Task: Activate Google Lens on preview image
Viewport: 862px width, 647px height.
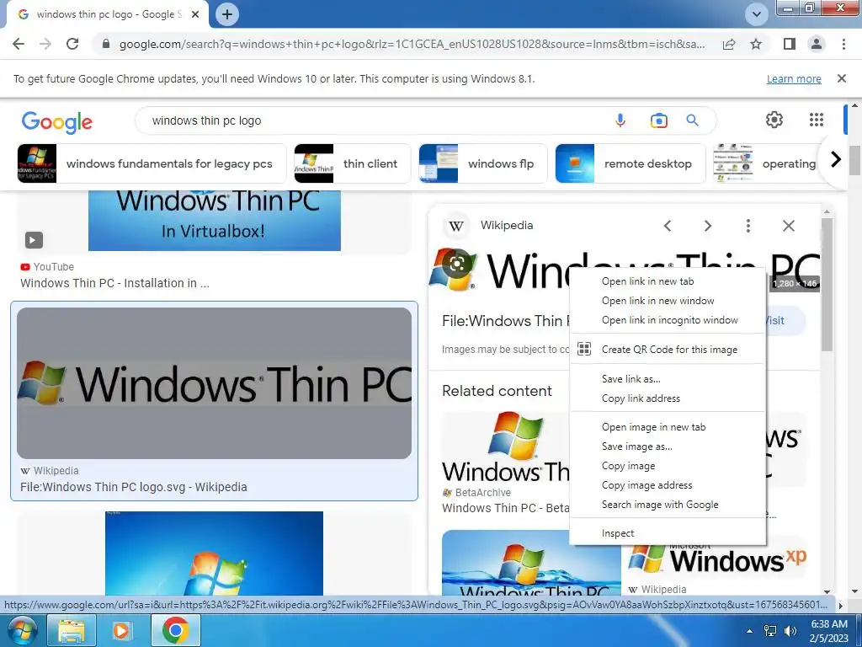Action: tap(457, 264)
